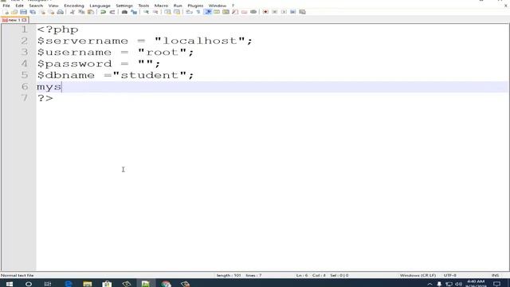This screenshot has height=287, width=510.
Task: Open the Encoding menu
Action: 74,6
